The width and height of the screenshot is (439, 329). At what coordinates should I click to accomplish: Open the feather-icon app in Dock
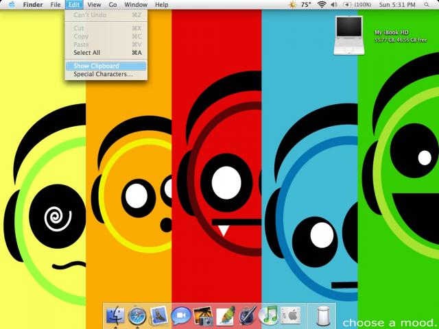click(226, 316)
